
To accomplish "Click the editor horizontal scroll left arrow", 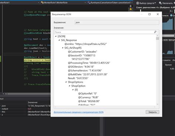I will tap(6, 94).
